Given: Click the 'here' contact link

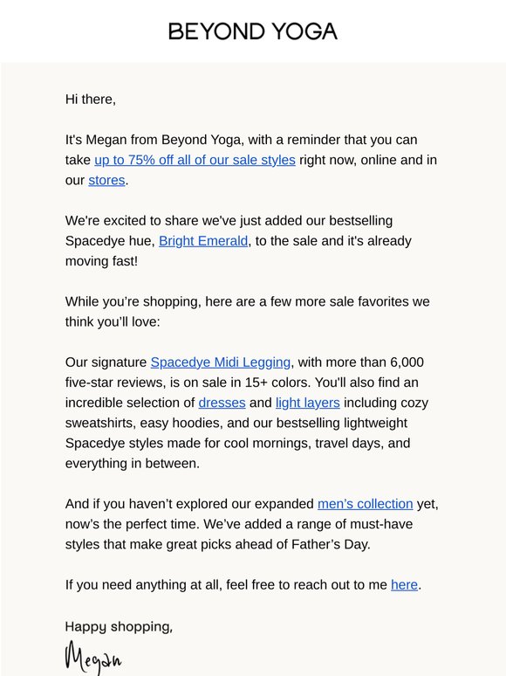Looking at the screenshot, I should coord(404,585).
